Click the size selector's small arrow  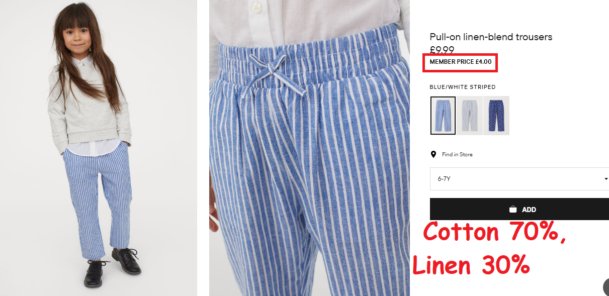click(x=606, y=179)
